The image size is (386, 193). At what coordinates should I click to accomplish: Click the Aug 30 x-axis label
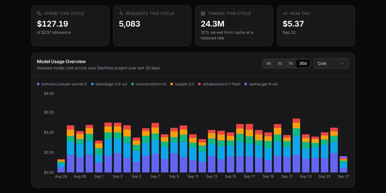pyautogui.click(x=80, y=176)
